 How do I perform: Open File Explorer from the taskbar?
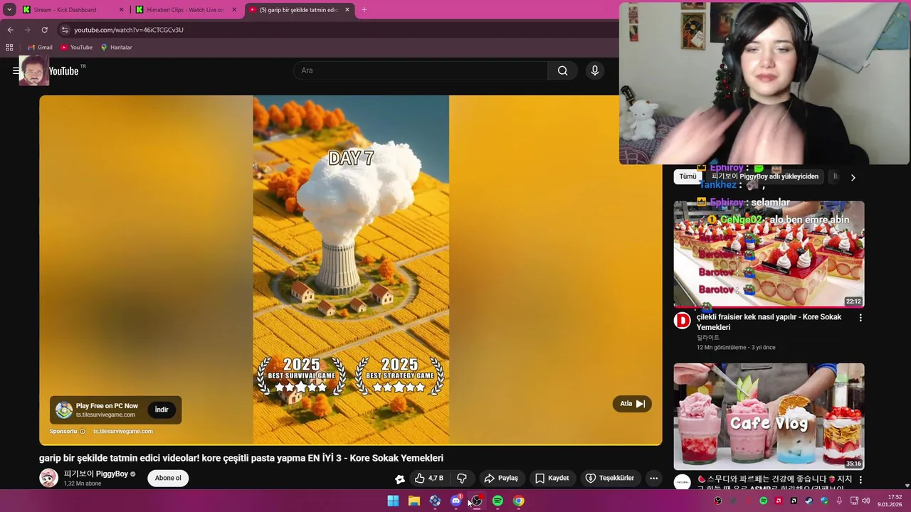click(414, 501)
